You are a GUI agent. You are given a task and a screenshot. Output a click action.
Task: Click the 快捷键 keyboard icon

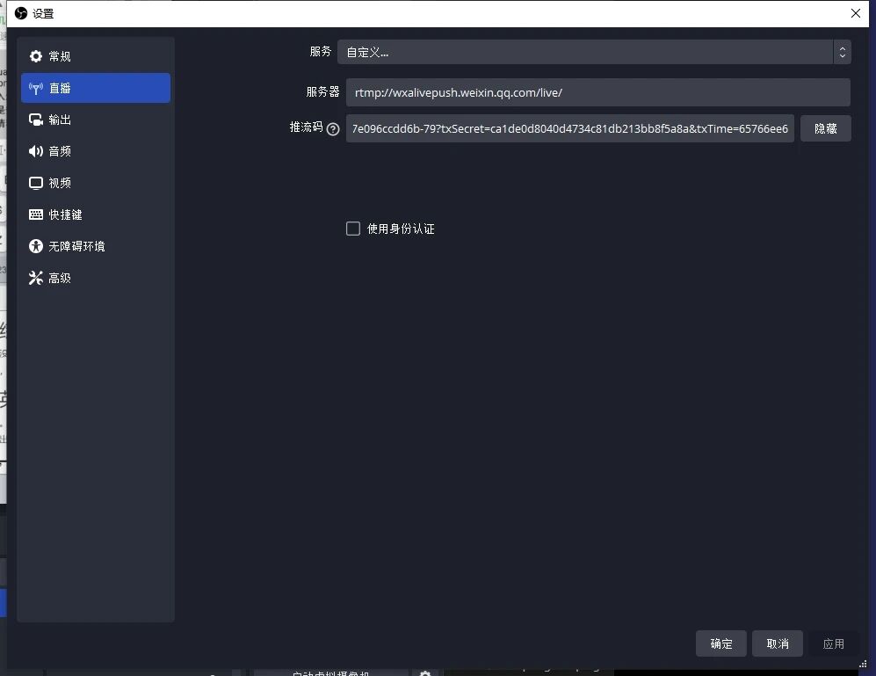pyautogui.click(x=36, y=214)
